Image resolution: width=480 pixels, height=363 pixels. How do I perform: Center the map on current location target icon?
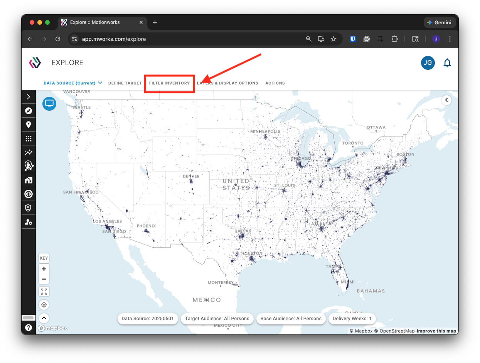(x=44, y=305)
